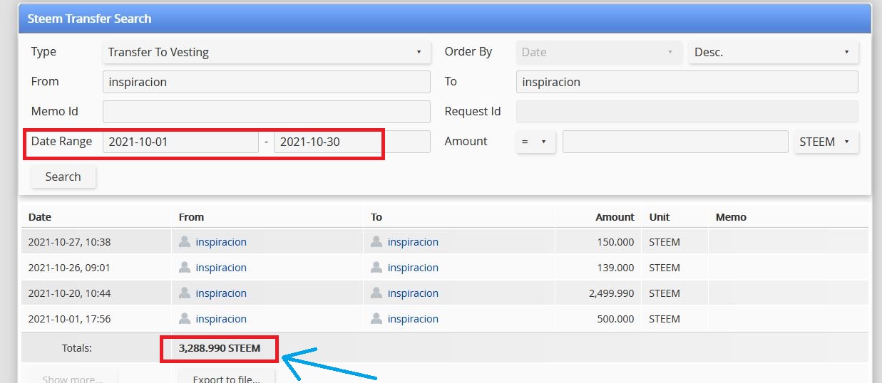The height and width of the screenshot is (383, 882).
Task: Open From inspiracion link in 2021-10-20 row
Action: click(x=221, y=293)
